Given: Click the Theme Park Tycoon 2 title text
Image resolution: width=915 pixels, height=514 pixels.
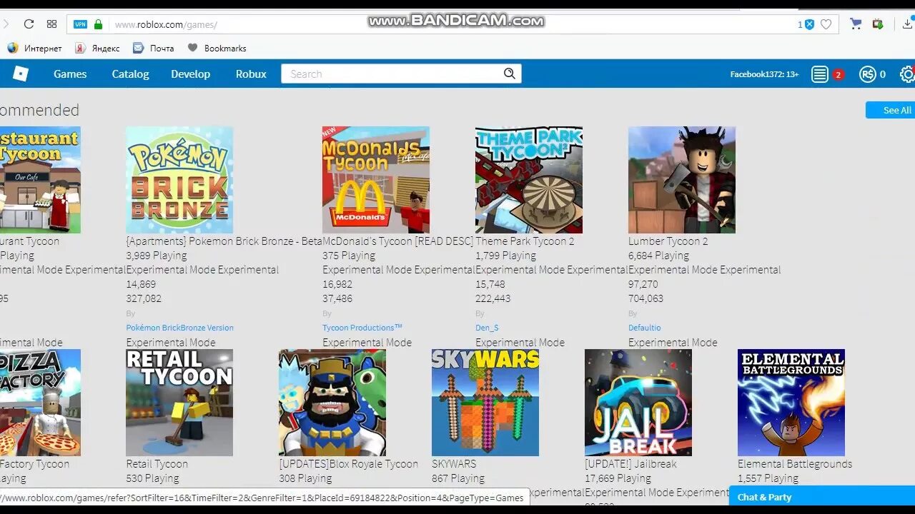Looking at the screenshot, I should pos(525,241).
